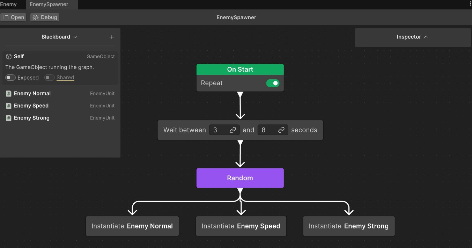Enable the Shared toggle for Self
Image resolution: width=472 pixels, height=248 pixels.
50,78
